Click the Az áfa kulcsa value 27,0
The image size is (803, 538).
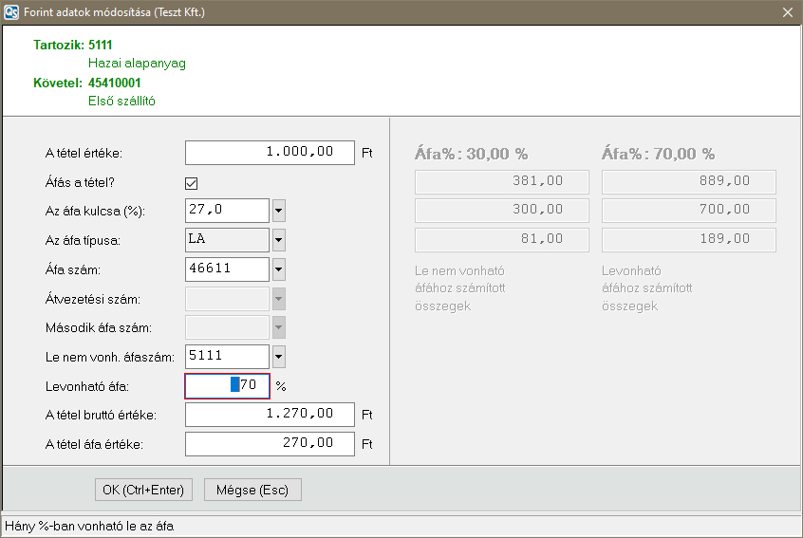[x=227, y=211]
